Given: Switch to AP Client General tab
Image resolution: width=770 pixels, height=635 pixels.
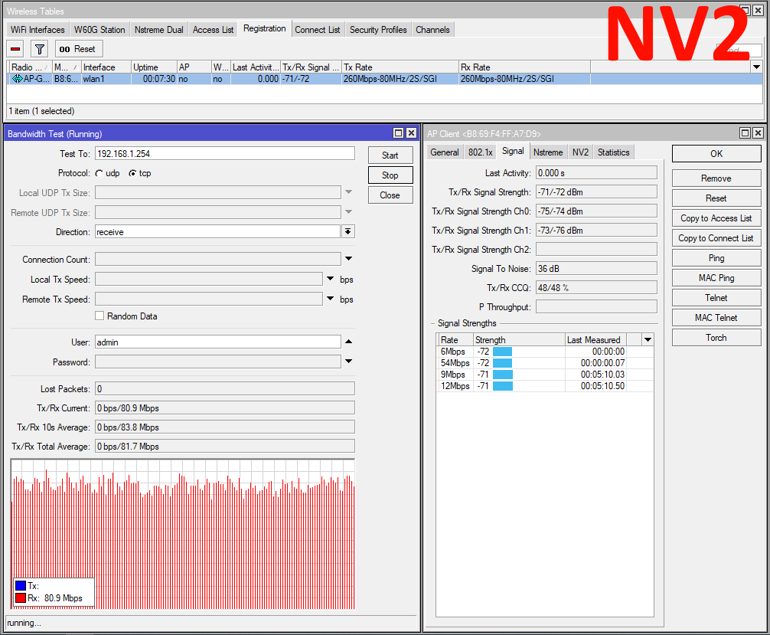Looking at the screenshot, I should [x=445, y=152].
